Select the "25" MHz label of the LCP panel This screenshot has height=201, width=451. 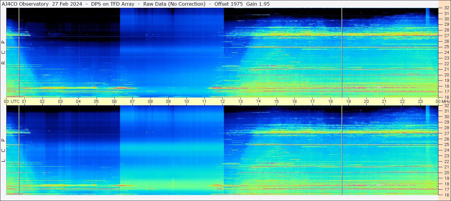pyautogui.click(x=446, y=145)
